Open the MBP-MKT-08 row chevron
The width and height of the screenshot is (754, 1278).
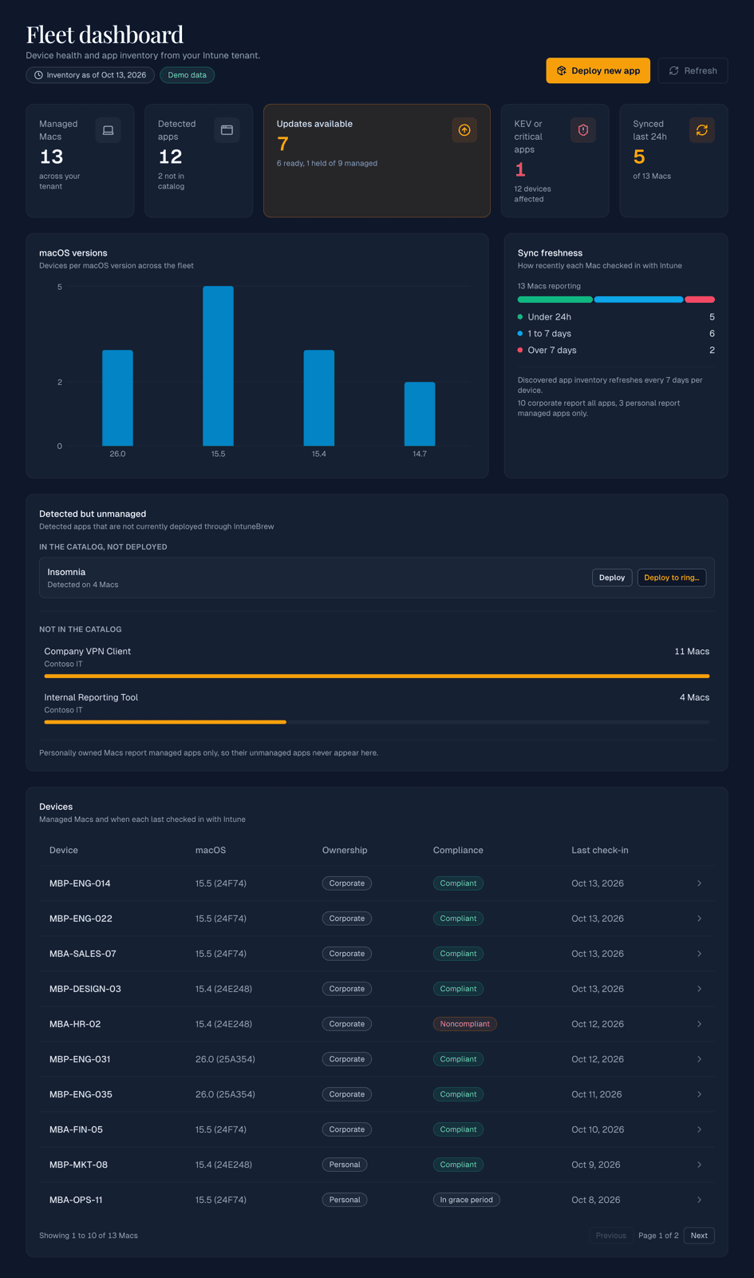pyautogui.click(x=699, y=1165)
